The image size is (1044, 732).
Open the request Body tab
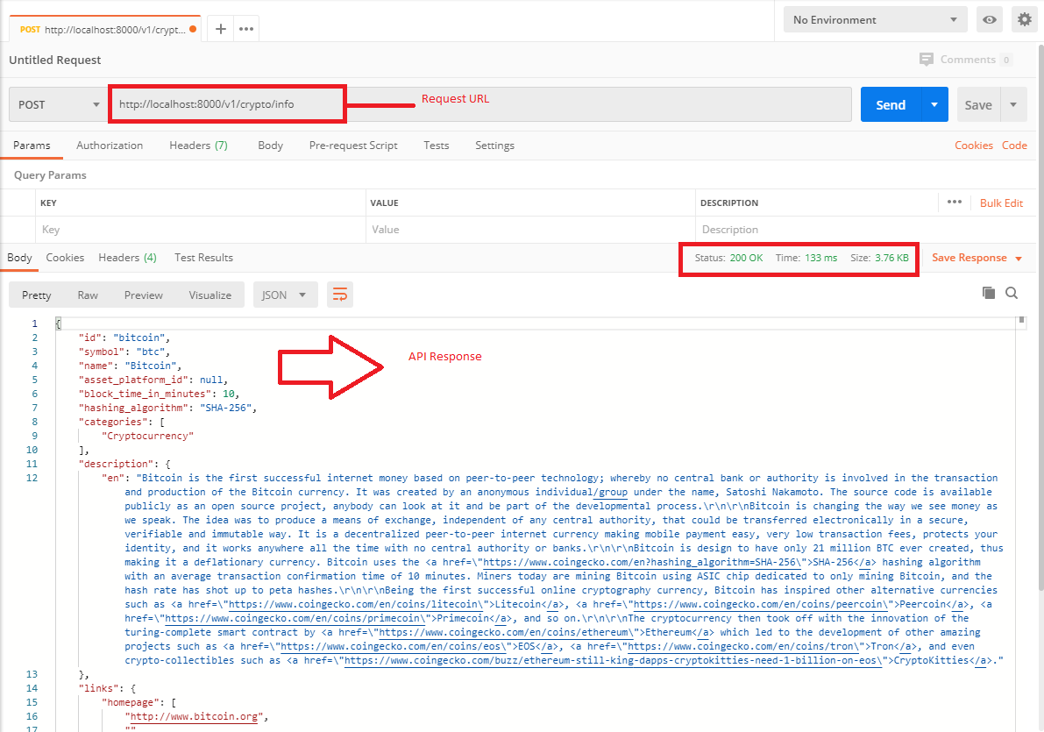pyautogui.click(x=270, y=146)
